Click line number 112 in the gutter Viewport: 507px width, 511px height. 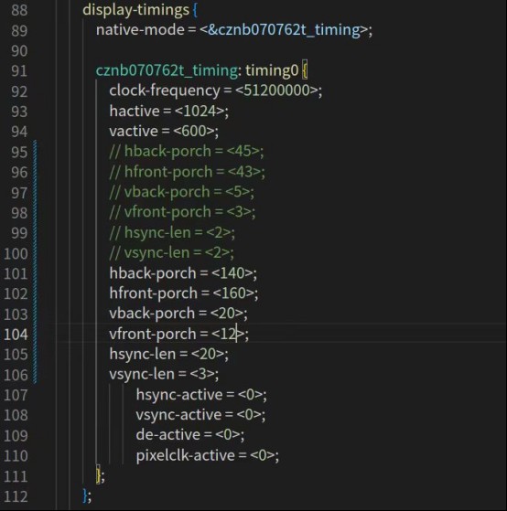click(16, 496)
